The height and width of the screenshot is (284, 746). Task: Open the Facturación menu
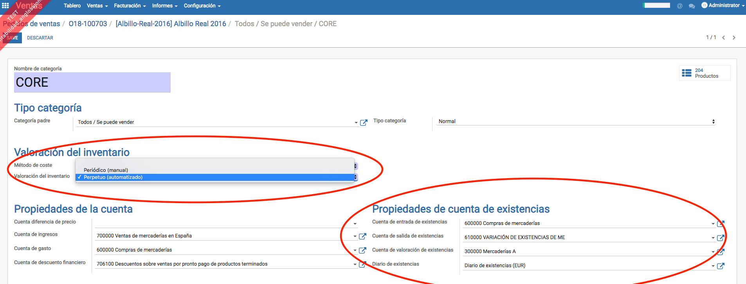pos(130,6)
